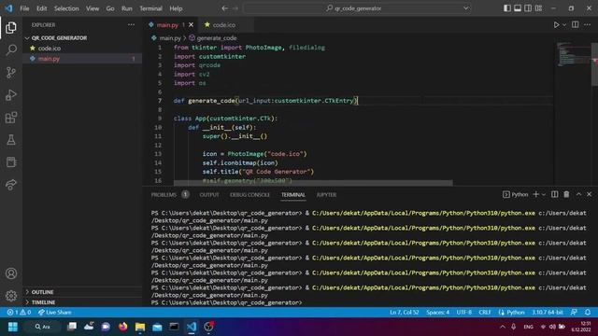Open the Selection menu
Image resolution: width=598 pixels, height=336 pixels.
tap(66, 8)
